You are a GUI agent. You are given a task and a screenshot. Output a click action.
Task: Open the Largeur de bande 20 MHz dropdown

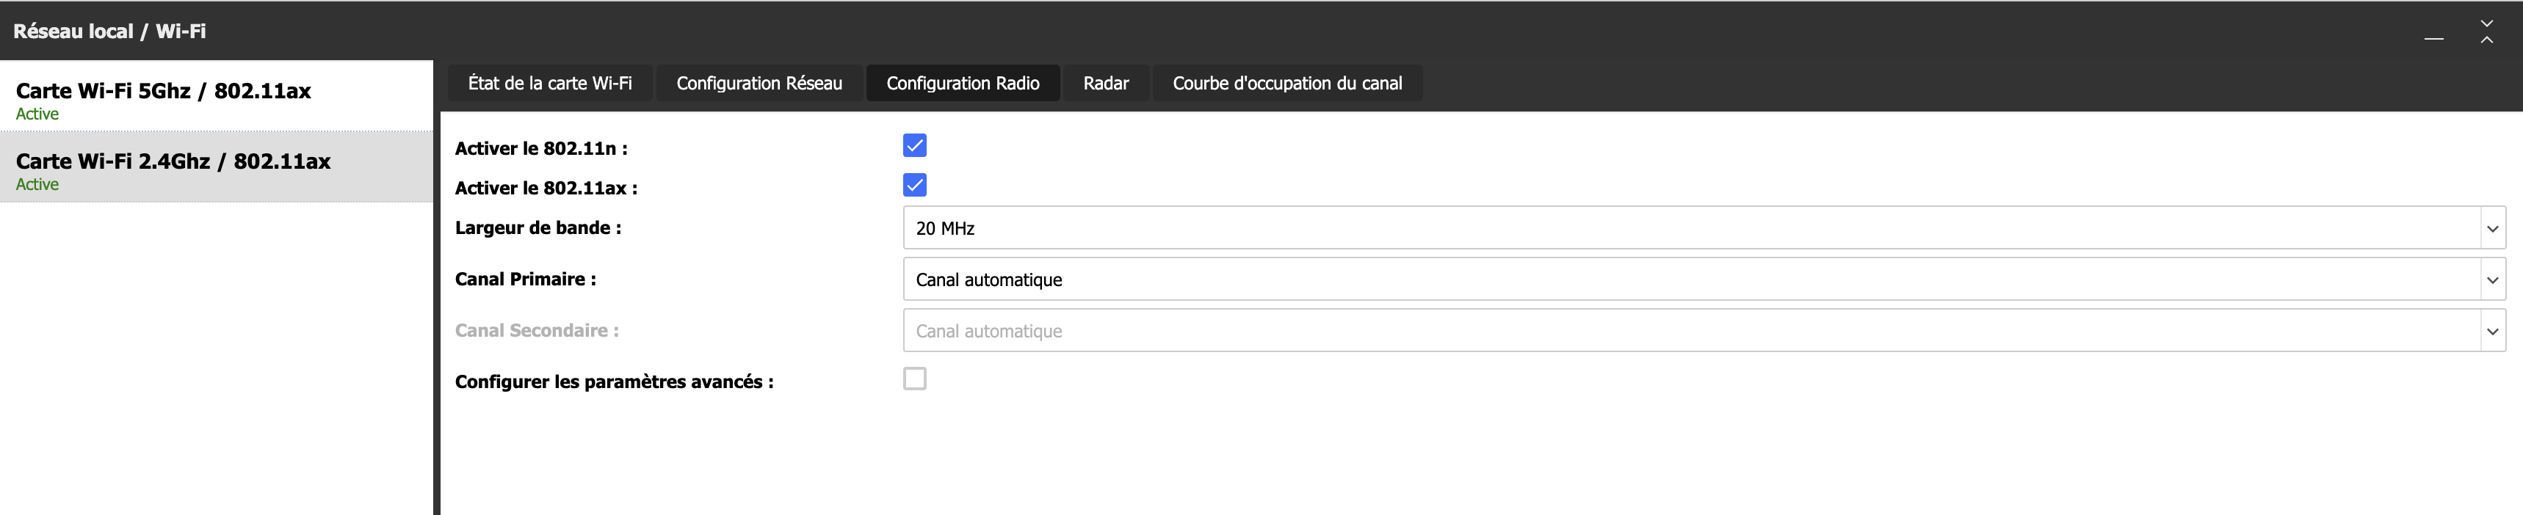[1704, 228]
